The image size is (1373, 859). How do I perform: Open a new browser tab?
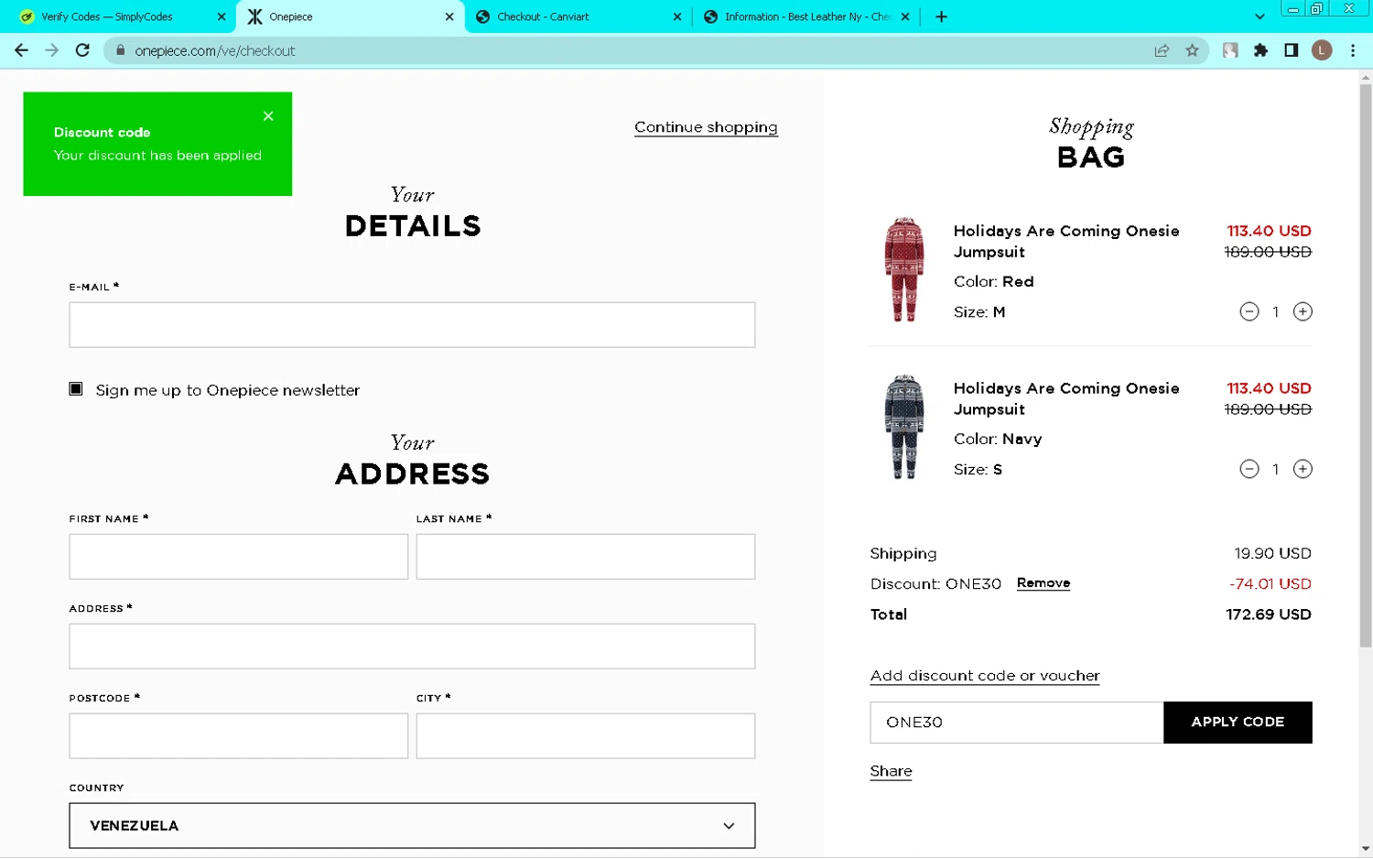[941, 16]
